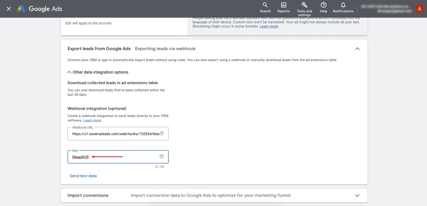Click Send test data link
The width and height of the screenshot is (427, 206).
83,176
